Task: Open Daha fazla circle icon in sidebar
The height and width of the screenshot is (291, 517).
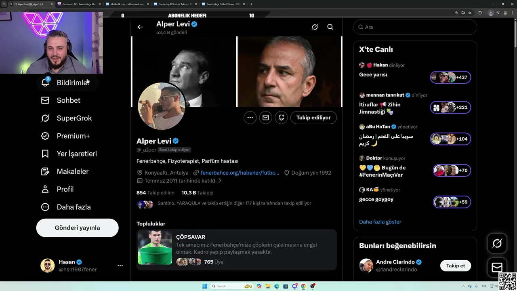Action: click(x=45, y=207)
